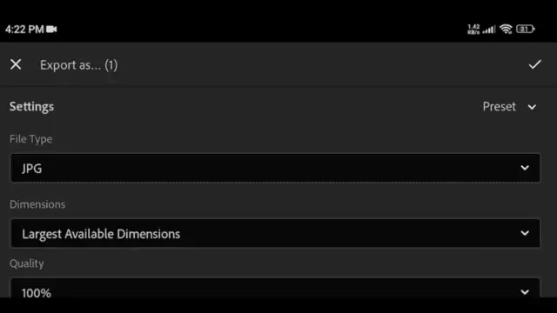Tap the 4:22 PM clock
This screenshot has width=557, height=313.
pos(24,29)
